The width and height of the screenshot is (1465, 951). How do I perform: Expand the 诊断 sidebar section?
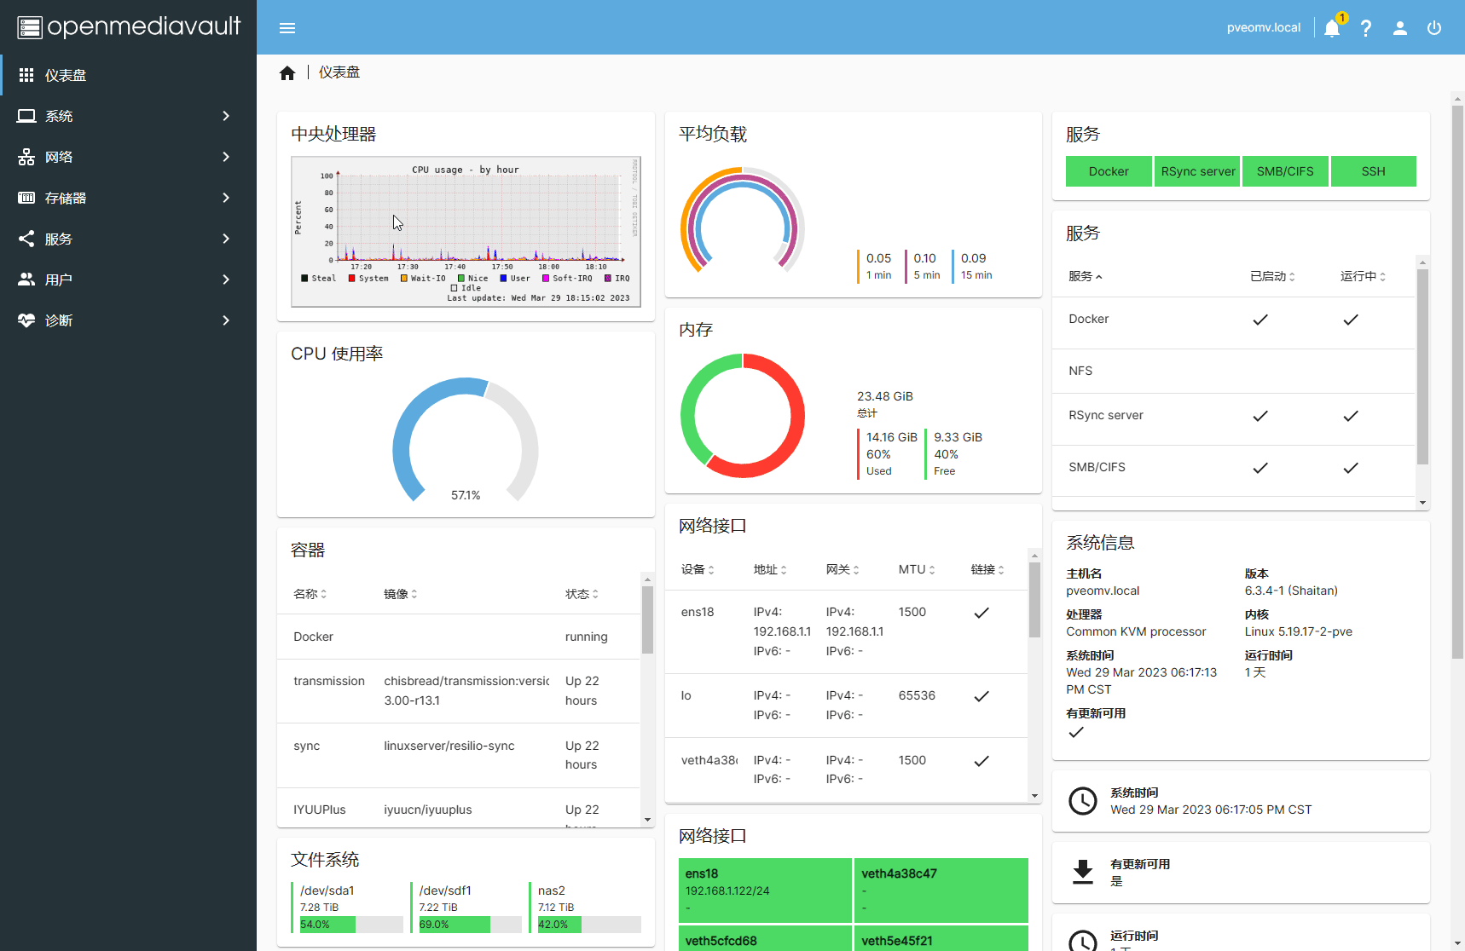point(128,320)
